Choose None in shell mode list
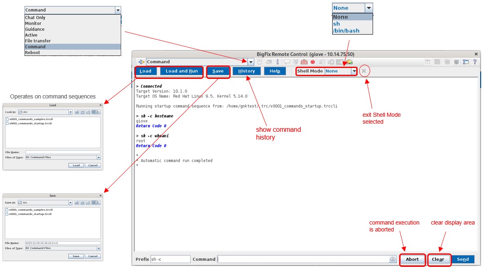The width and height of the screenshot is (493, 275). [353, 17]
